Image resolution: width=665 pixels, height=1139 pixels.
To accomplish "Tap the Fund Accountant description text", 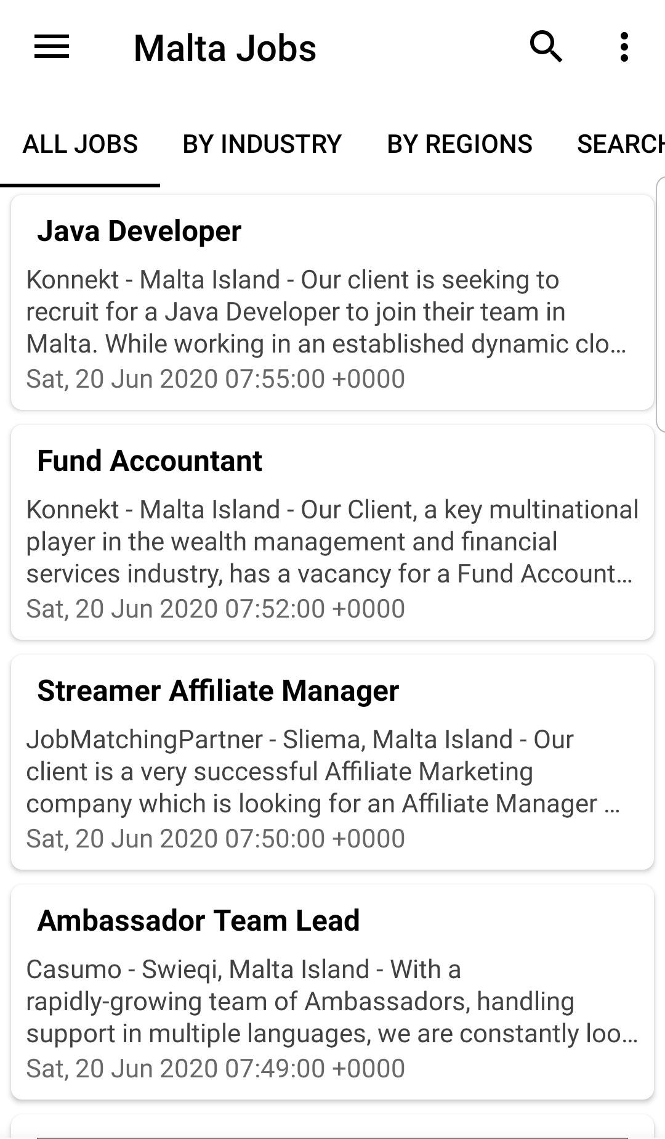I will (x=326, y=542).
